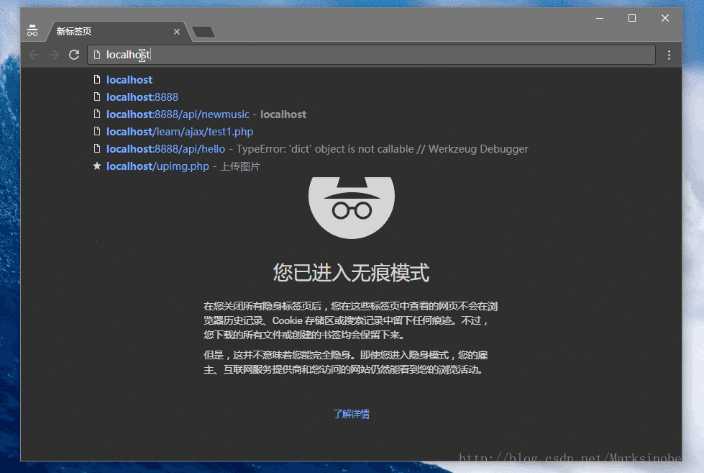This screenshot has width=704, height=473.
Task: Click the large incognito avatar graphic
Action: (352, 207)
